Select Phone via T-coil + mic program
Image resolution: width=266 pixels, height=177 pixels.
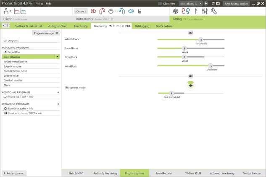pos(31,97)
